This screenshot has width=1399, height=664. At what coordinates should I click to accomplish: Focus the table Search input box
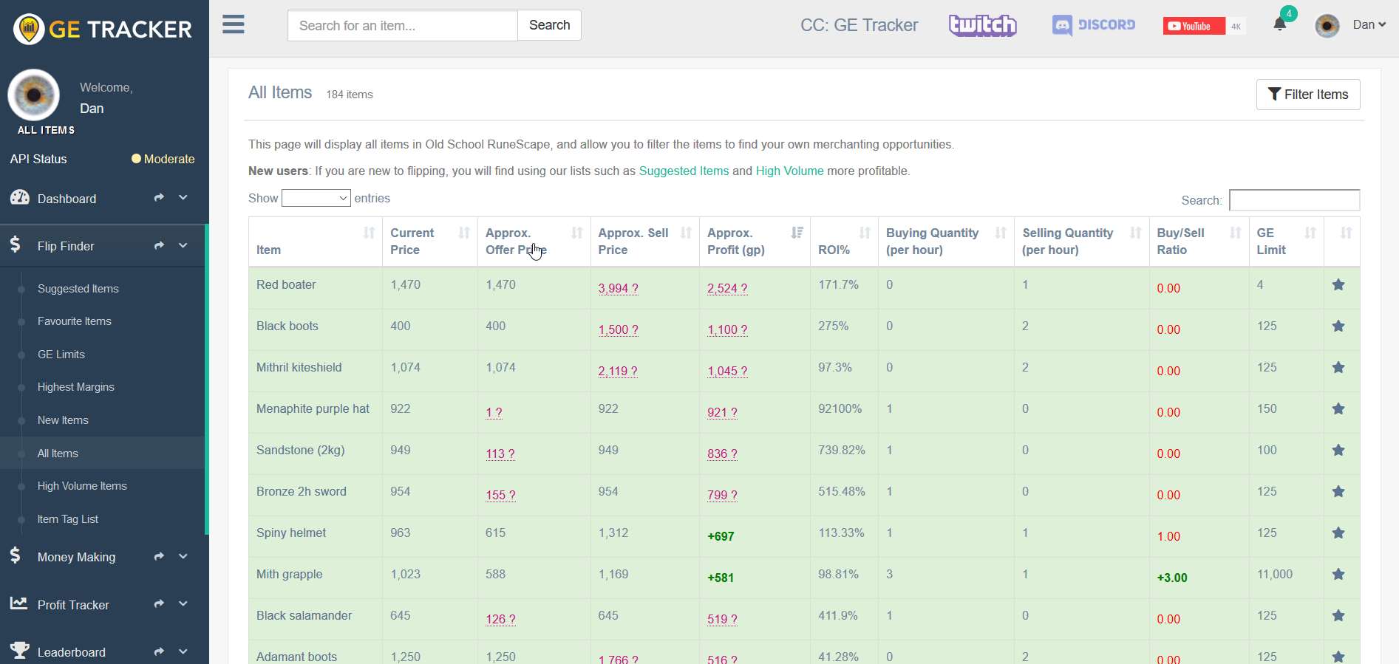[x=1294, y=200]
